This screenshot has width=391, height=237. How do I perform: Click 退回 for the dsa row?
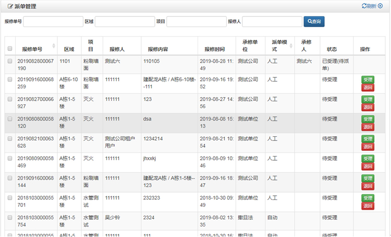click(368, 127)
